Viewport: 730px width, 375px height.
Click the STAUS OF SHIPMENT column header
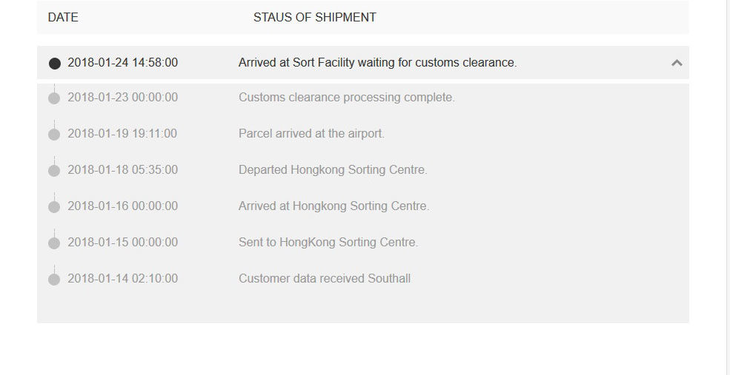(x=314, y=17)
